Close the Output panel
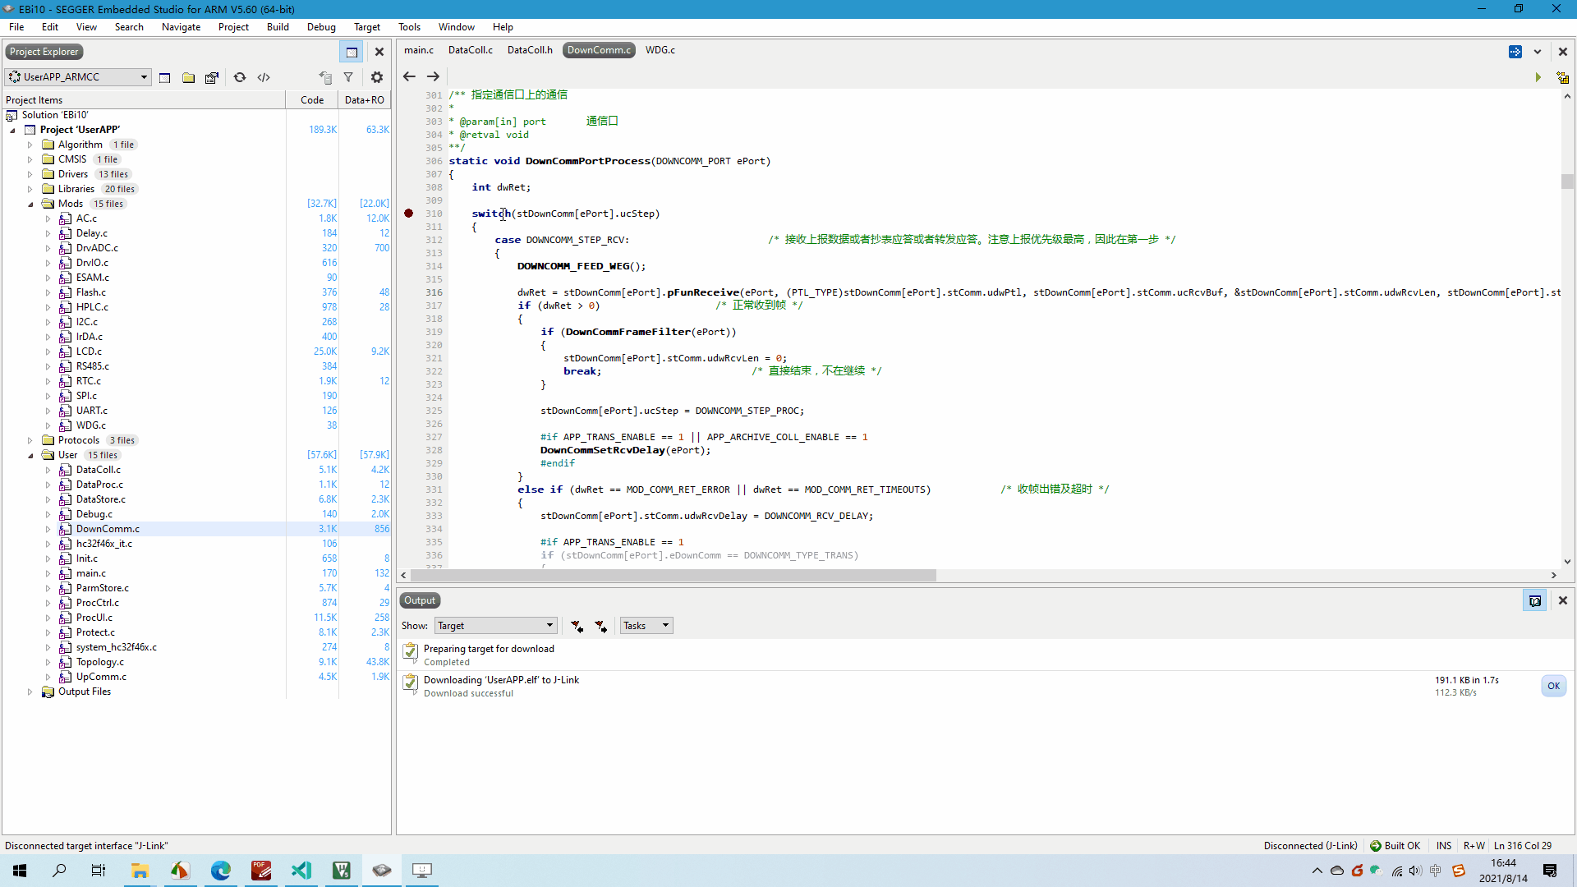 1563,601
